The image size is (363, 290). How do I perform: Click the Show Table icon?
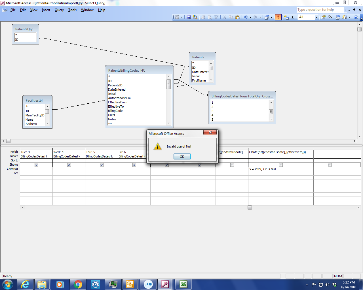[x=286, y=17]
